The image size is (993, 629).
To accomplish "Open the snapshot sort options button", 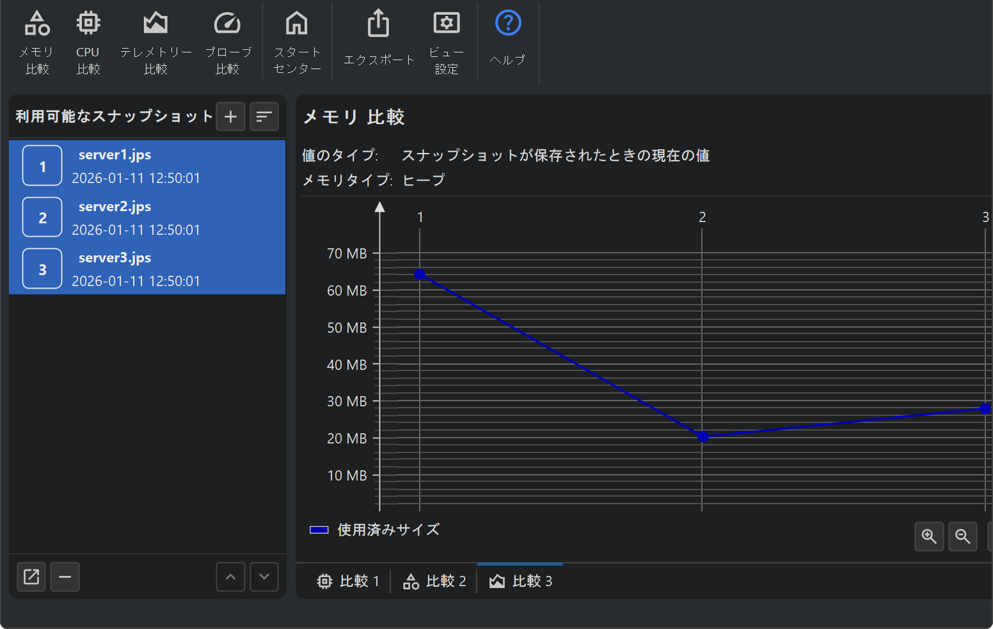I will pos(264,116).
